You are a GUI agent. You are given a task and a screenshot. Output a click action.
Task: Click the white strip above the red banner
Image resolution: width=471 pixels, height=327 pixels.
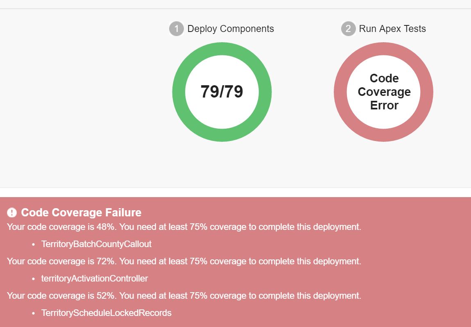[x=235, y=192]
